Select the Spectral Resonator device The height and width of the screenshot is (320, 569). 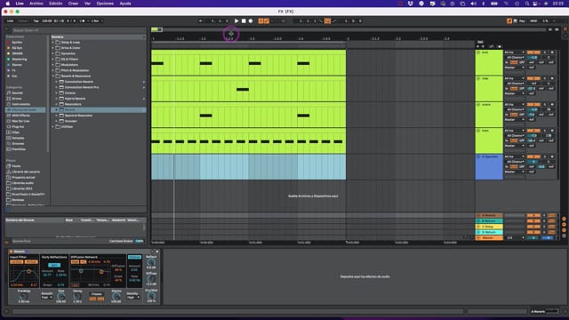78,116
